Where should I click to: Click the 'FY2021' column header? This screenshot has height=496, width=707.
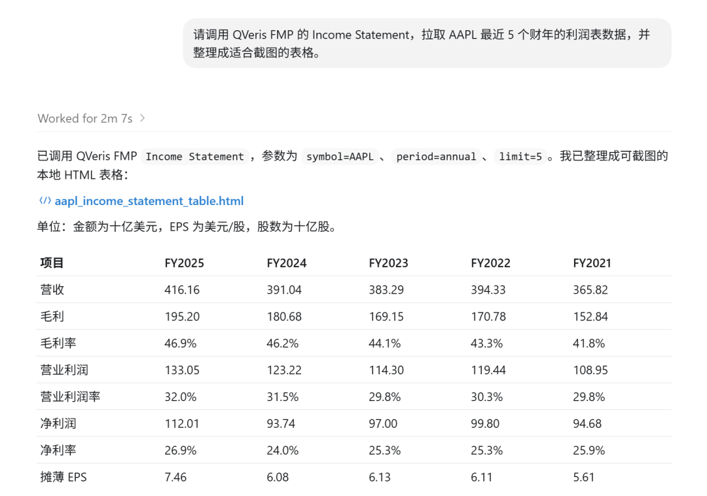click(x=592, y=263)
